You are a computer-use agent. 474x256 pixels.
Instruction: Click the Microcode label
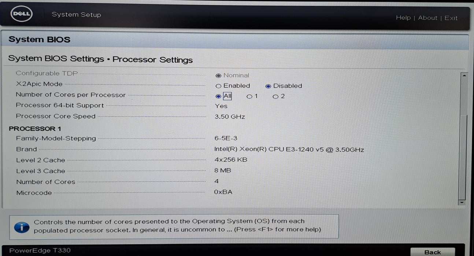click(34, 193)
